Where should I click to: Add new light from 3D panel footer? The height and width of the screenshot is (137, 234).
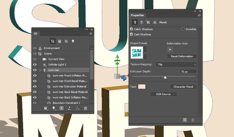click(53, 108)
